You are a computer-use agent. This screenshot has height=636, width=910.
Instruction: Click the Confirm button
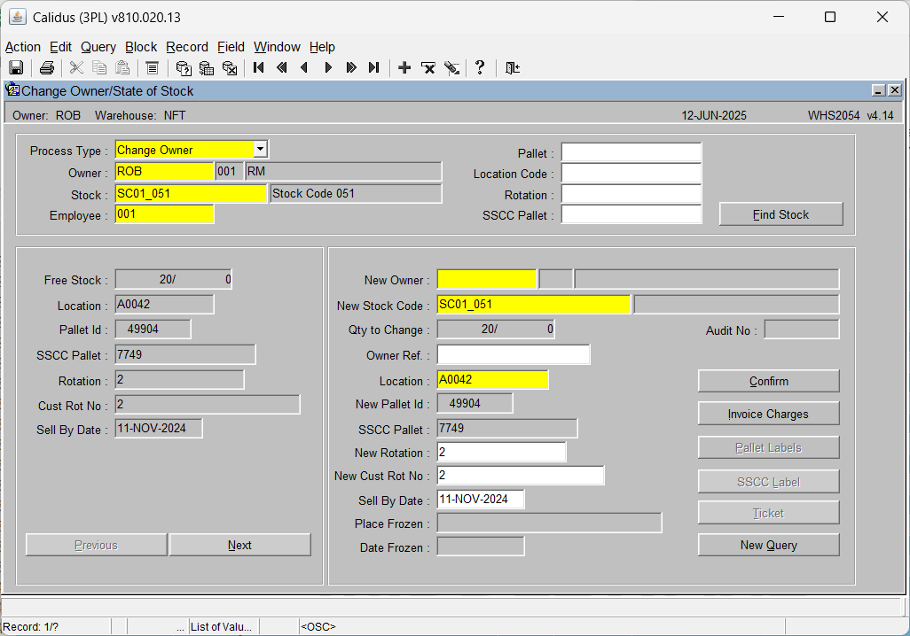768,381
